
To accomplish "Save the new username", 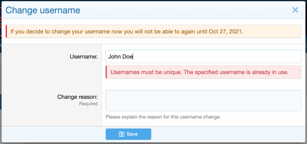I will tap(128, 134).
